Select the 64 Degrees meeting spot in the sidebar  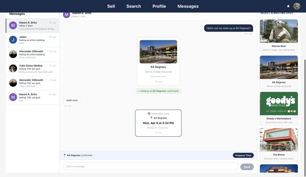279,72
